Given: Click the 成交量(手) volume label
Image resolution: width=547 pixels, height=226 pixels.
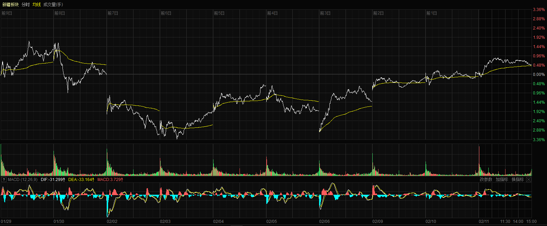Looking at the screenshot, I should tap(53, 4).
